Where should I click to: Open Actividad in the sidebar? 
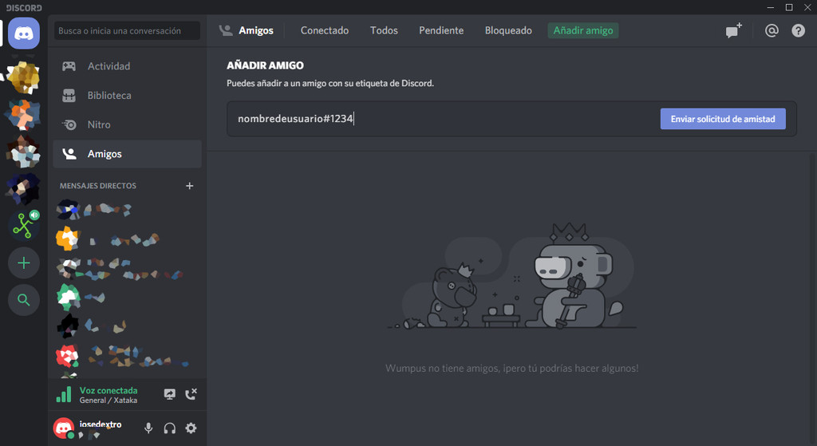point(127,66)
